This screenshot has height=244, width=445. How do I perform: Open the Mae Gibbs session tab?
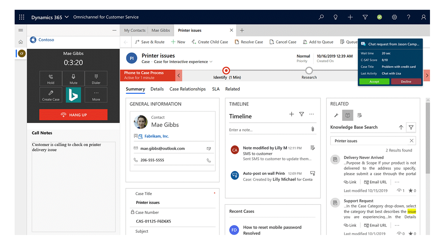[x=161, y=30]
